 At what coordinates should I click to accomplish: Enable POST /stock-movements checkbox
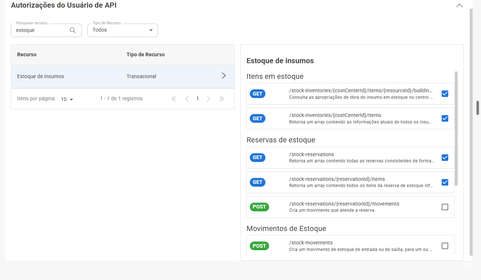(445, 246)
